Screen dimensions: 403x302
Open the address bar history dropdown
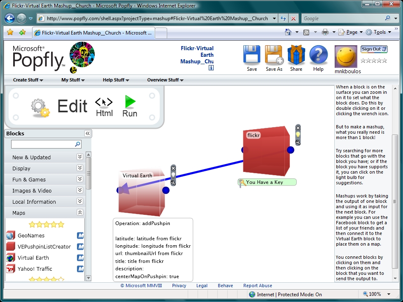click(x=274, y=19)
